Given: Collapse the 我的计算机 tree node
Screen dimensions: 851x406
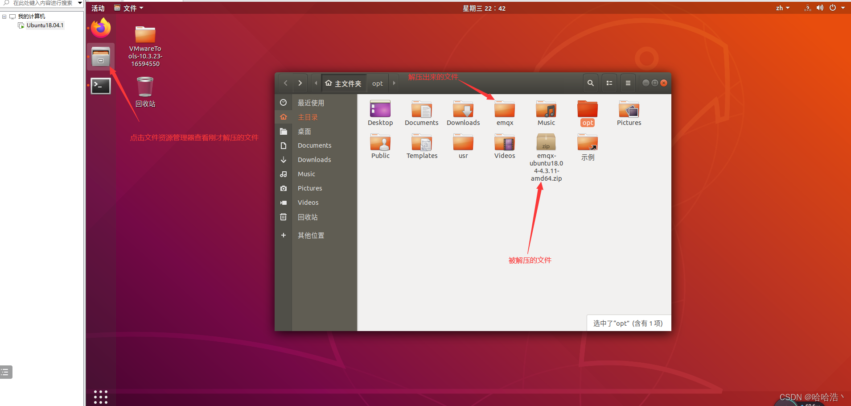Looking at the screenshot, I should pyautogui.click(x=4, y=17).
